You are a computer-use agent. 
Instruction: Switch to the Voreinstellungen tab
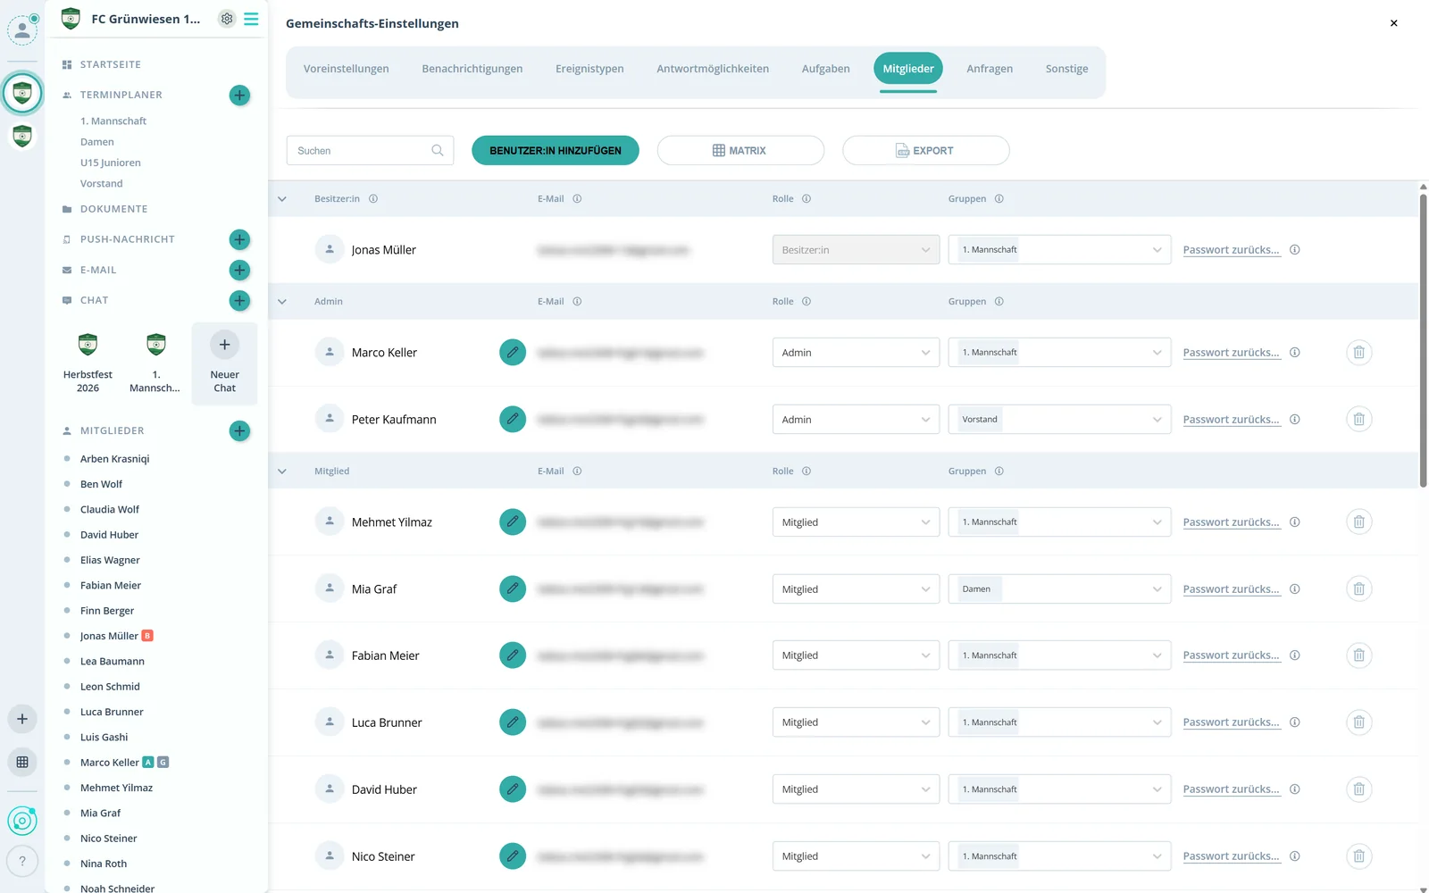click(347, 69)
